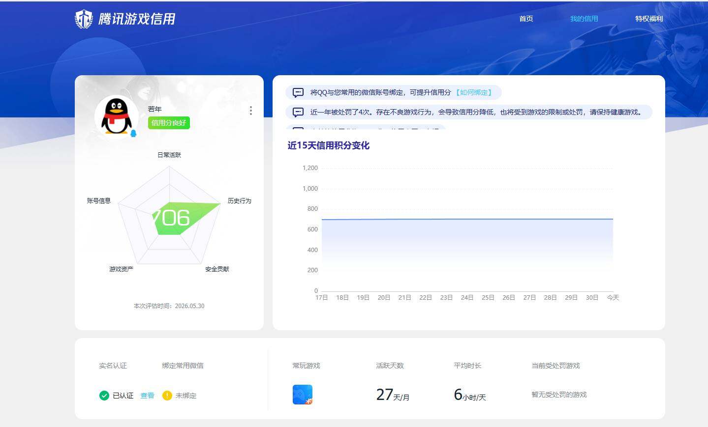Click the 27天/月 active days value
Image resolution: width=708 pixels, height=427 pixels.
pos(393,395)
